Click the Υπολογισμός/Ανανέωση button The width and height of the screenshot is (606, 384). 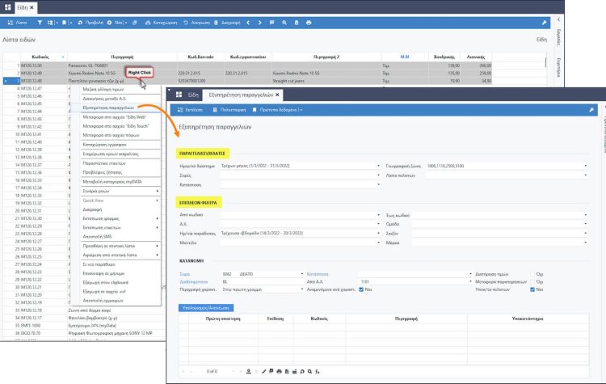click(x=205, y=308)
